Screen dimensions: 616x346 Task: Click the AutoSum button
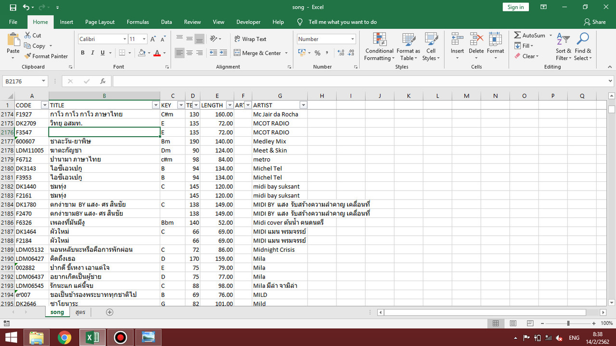click(x=529, y=35)
